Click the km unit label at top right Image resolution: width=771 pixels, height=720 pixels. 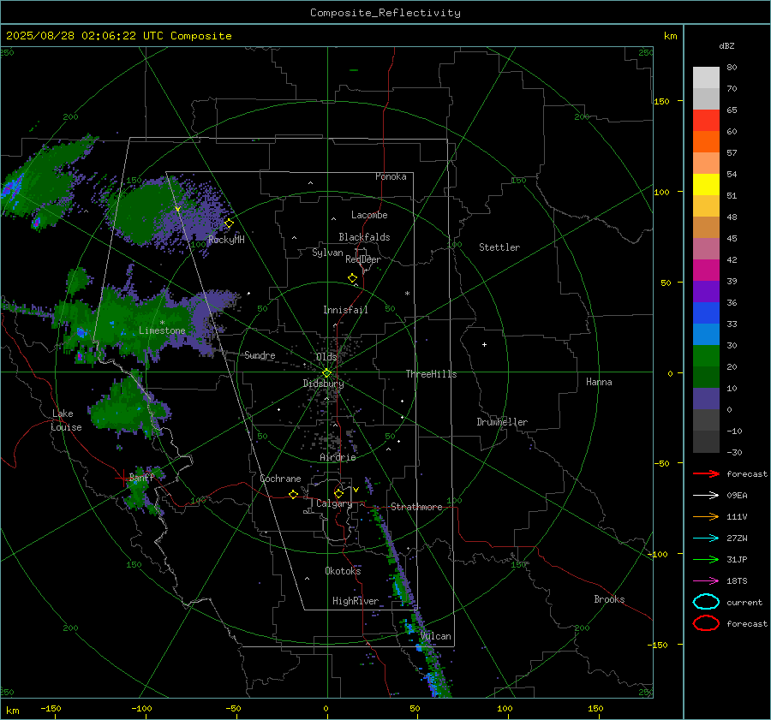(670, 36)
